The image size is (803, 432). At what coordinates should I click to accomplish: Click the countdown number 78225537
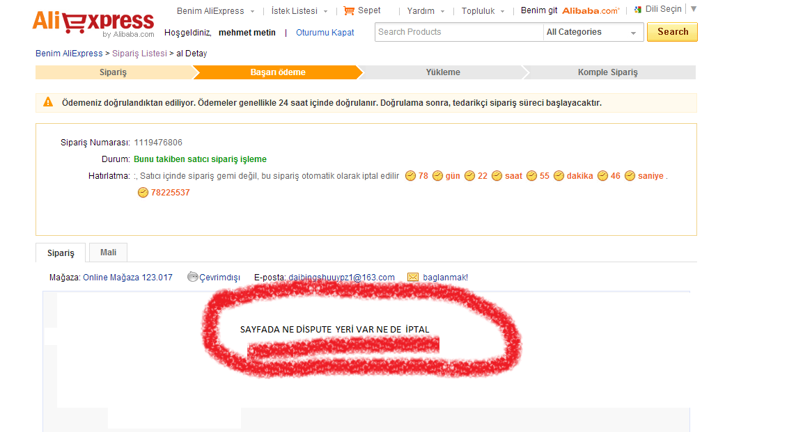tap(171, 193)
